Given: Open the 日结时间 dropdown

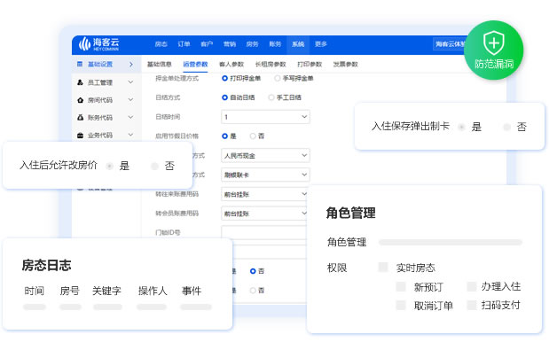Looking at the screenshot, I should tap(265, 117).
